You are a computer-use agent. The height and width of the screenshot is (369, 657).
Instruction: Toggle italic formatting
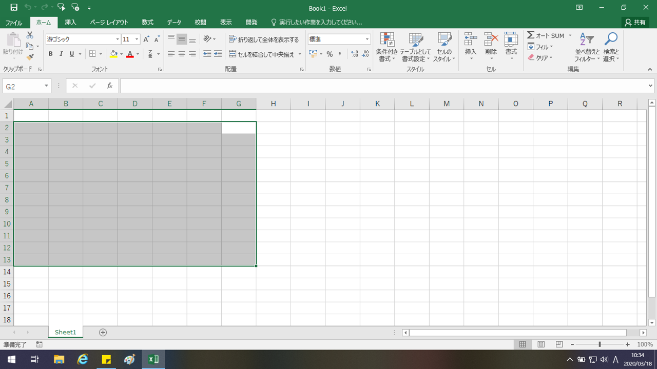(61, 54)
